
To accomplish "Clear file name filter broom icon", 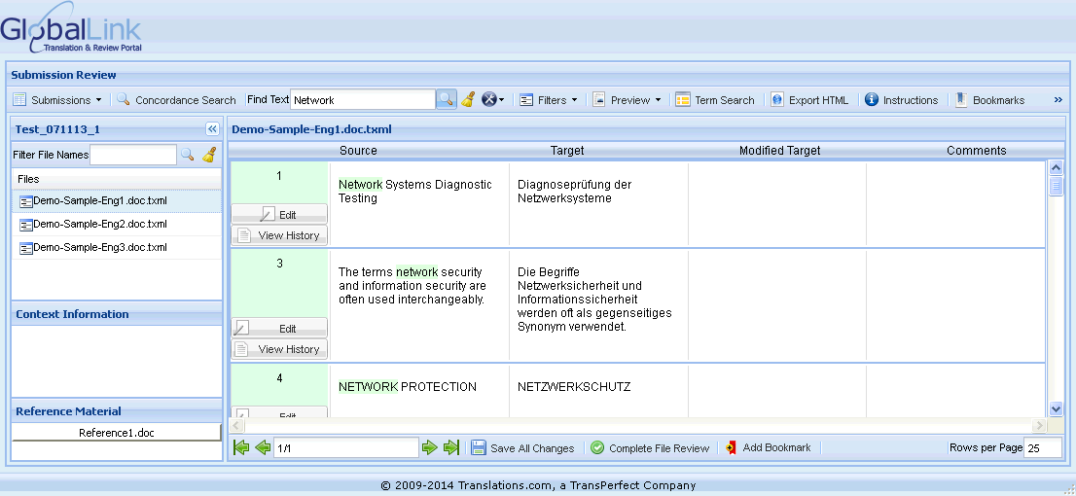I will (x=209, y=155).
